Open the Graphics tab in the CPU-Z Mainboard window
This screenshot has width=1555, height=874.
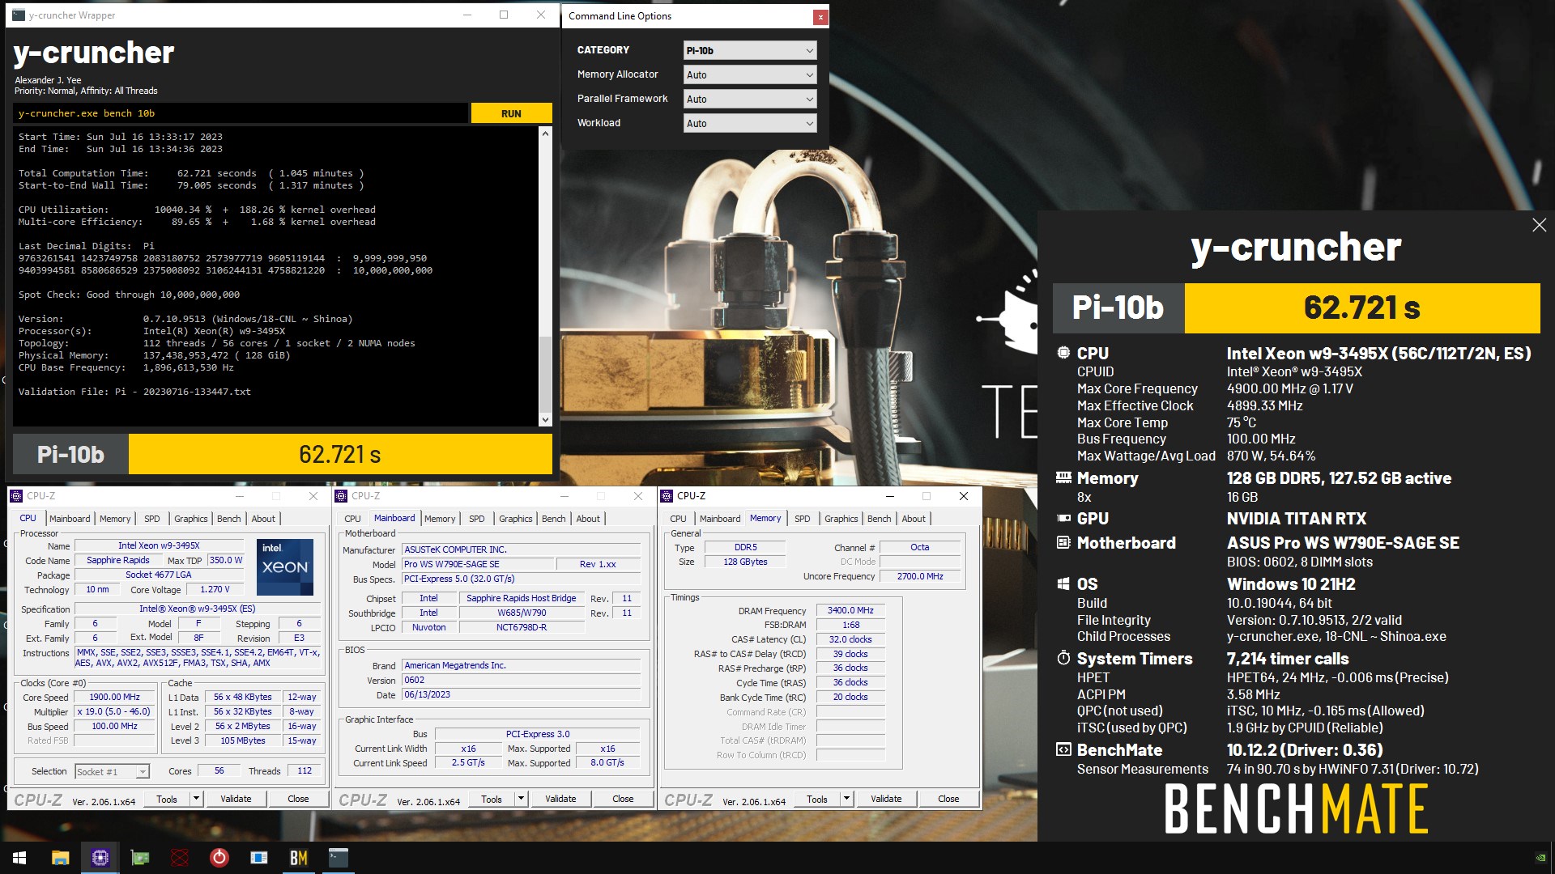[x=516, y=519]
